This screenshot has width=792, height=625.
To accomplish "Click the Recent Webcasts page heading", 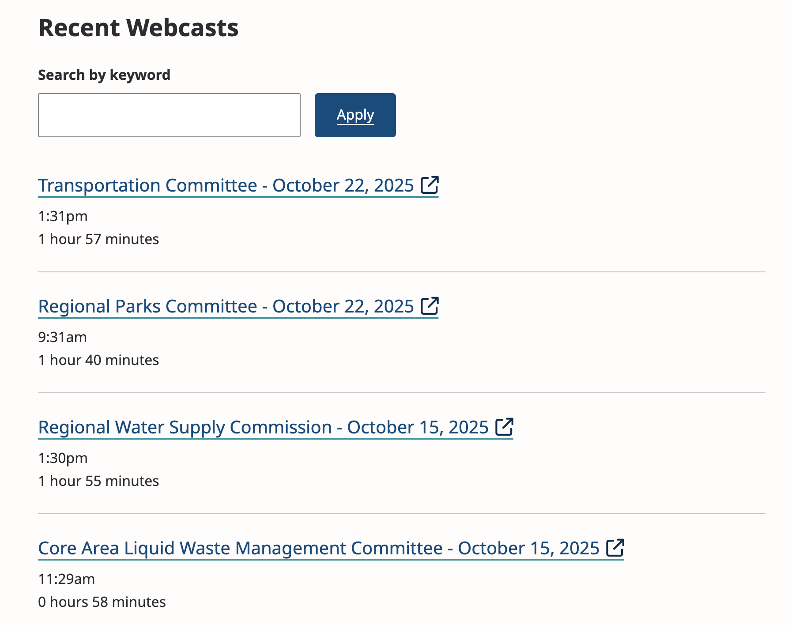I will click(139, 27).
